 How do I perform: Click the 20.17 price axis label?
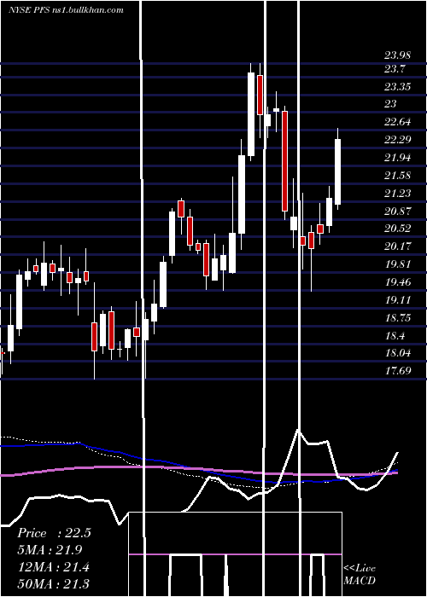pyautogui.click(x=397, y=246)
